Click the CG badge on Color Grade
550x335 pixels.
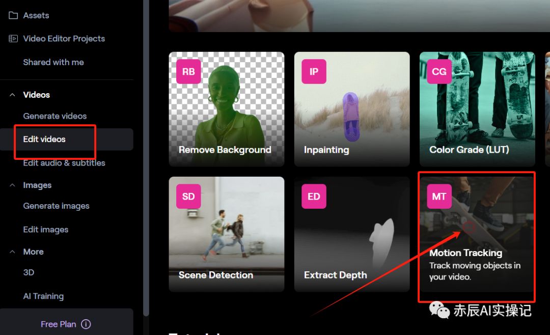(x=439, y=72)
